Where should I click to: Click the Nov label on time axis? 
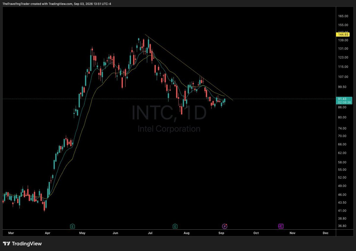[x=293, y=233]
